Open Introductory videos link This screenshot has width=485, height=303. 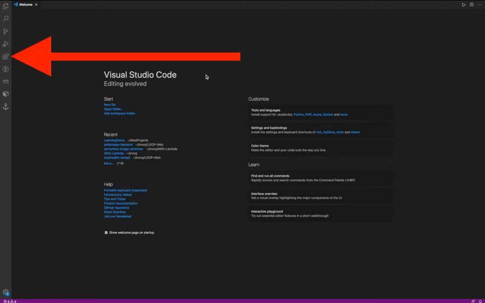(x=117, y=195)
